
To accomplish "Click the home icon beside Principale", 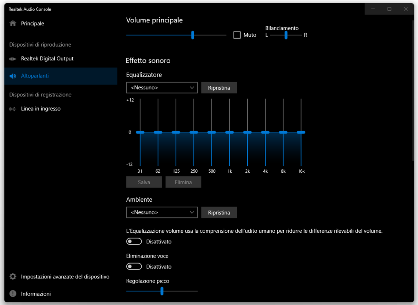I will tap(13, 23).
